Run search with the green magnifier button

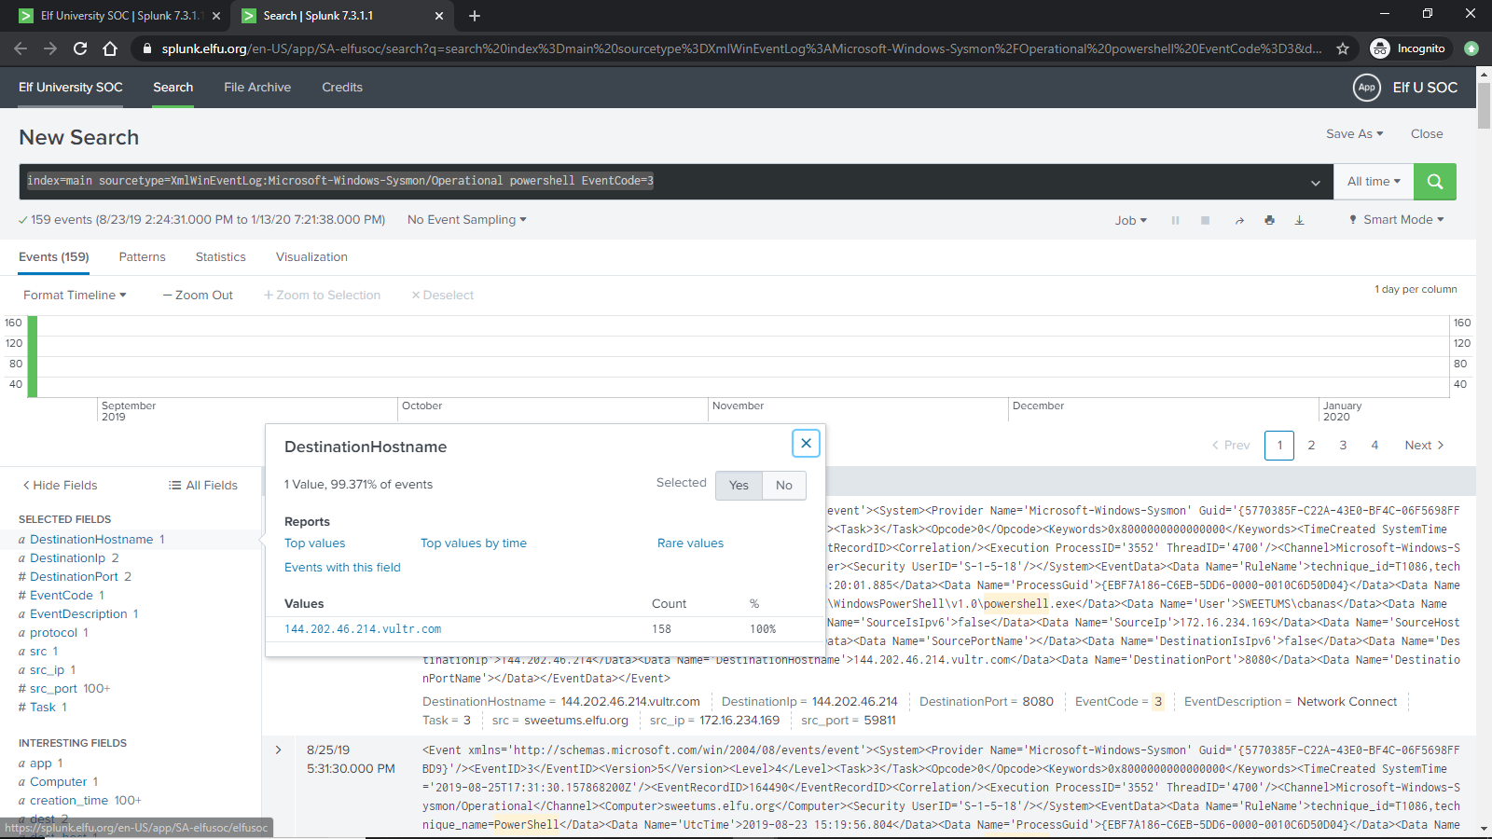[x=1434, y=182]
